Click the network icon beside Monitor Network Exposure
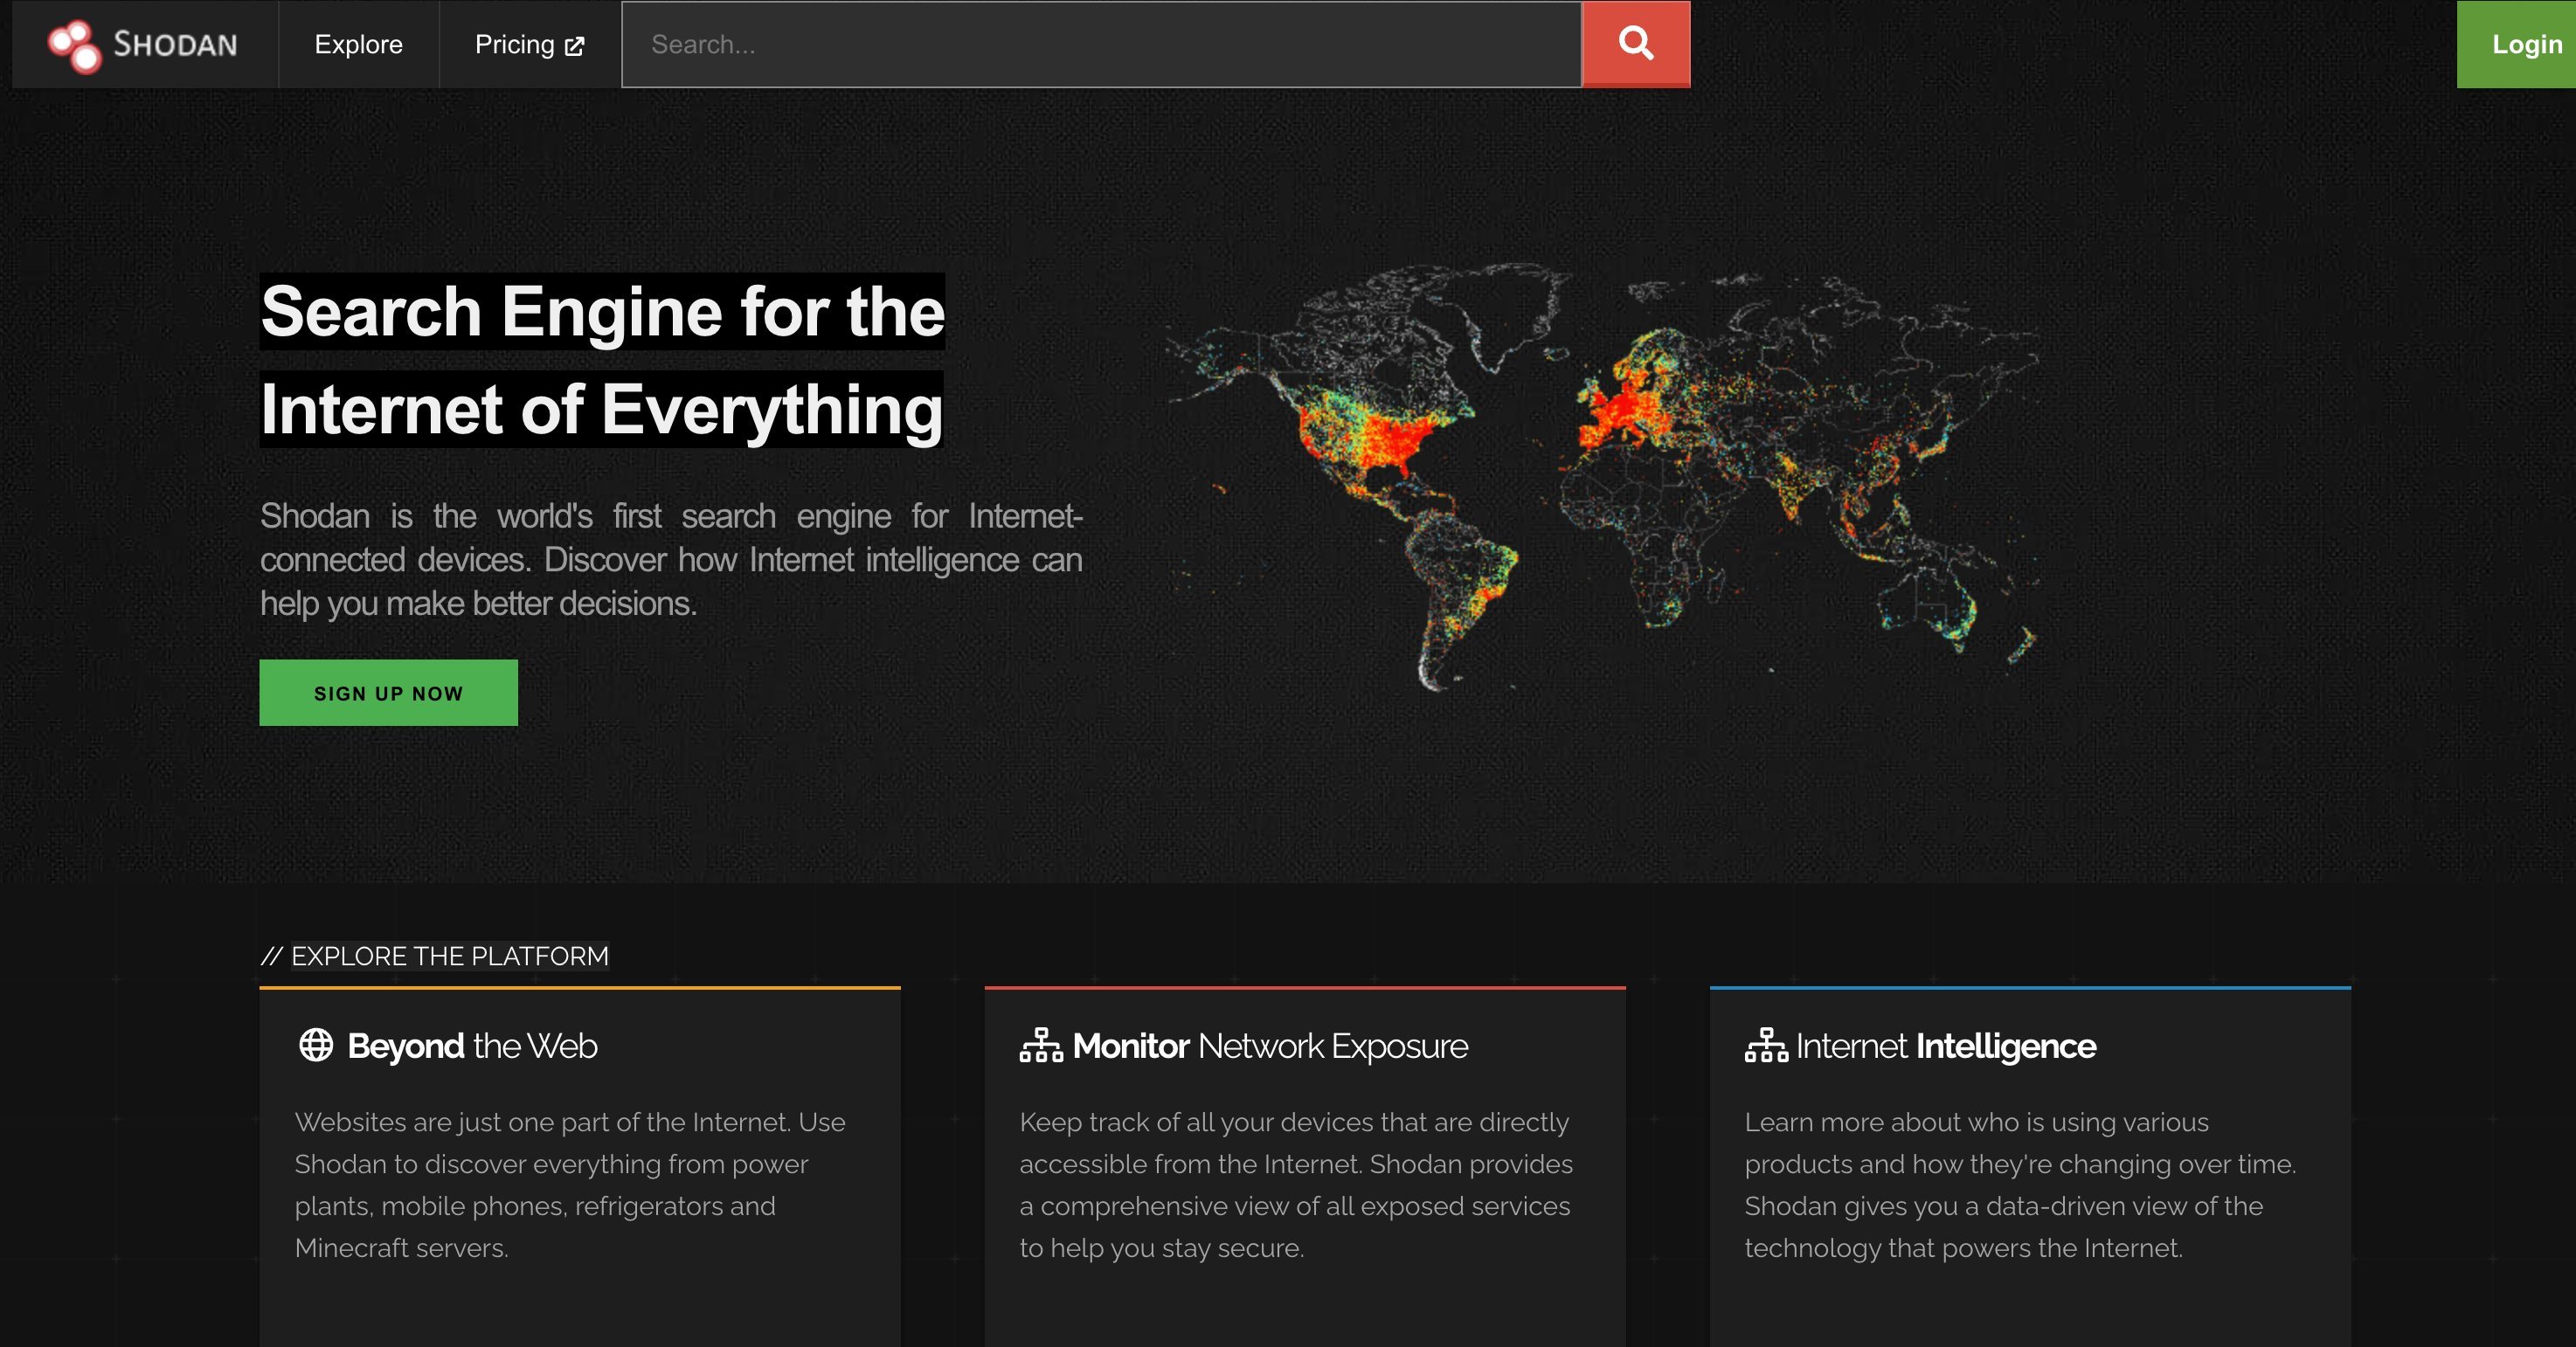The image size is (2576, 1347). coord(1041,1045)
